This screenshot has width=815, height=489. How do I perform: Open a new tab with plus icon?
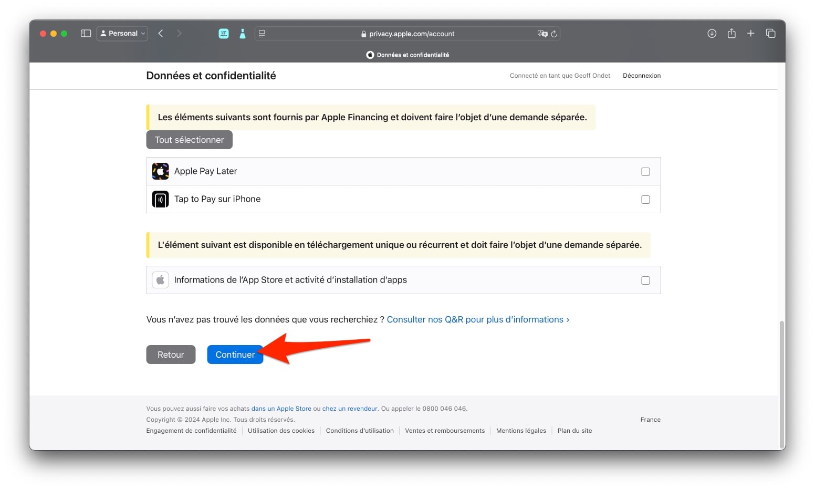tap(750, 34)
